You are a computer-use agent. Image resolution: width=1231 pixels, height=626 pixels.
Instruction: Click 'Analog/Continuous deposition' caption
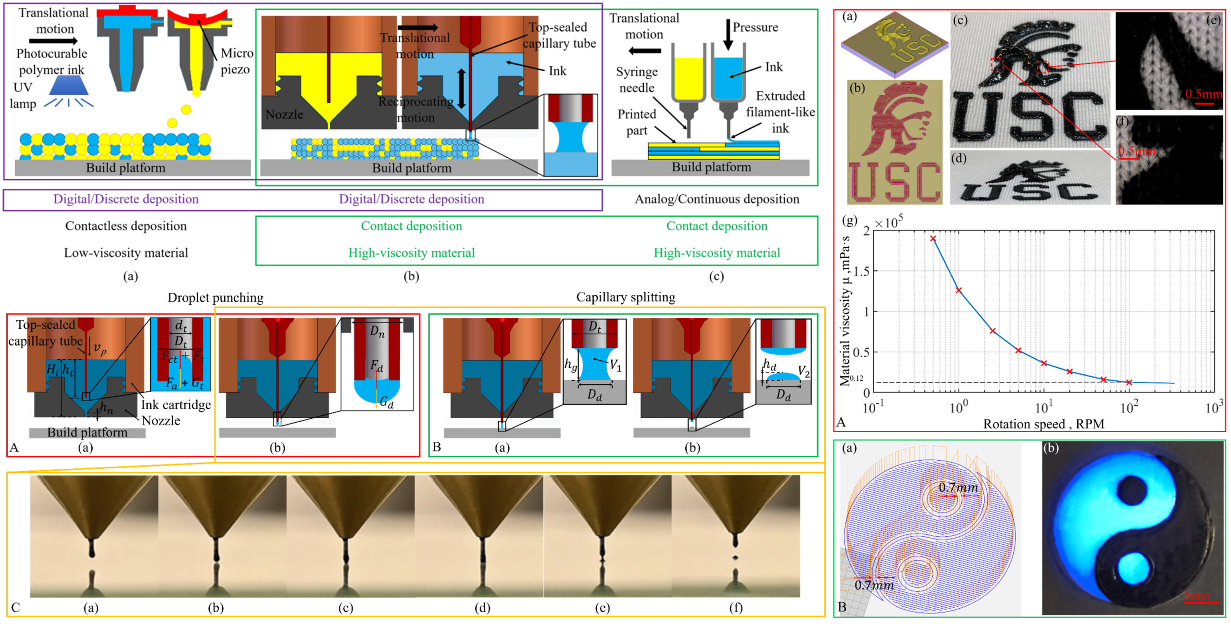pyautogui.click(x=716, y=199)
